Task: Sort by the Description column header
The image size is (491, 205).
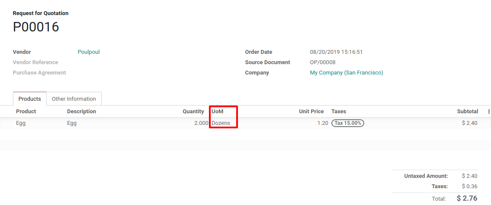Action: pyautogui.click(x=81, y=111)
